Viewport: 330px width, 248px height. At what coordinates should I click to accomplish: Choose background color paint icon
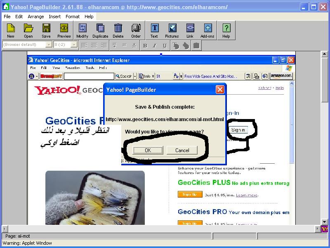coord(186,45)
